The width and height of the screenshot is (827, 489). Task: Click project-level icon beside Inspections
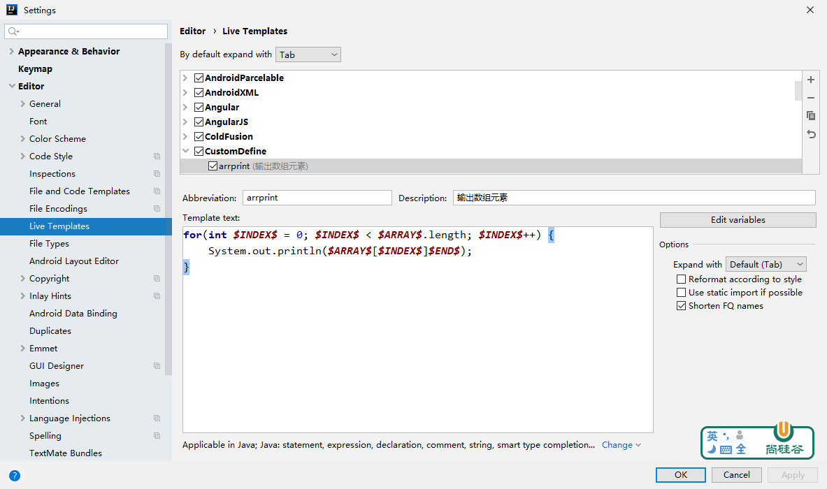tap(157, 174)
